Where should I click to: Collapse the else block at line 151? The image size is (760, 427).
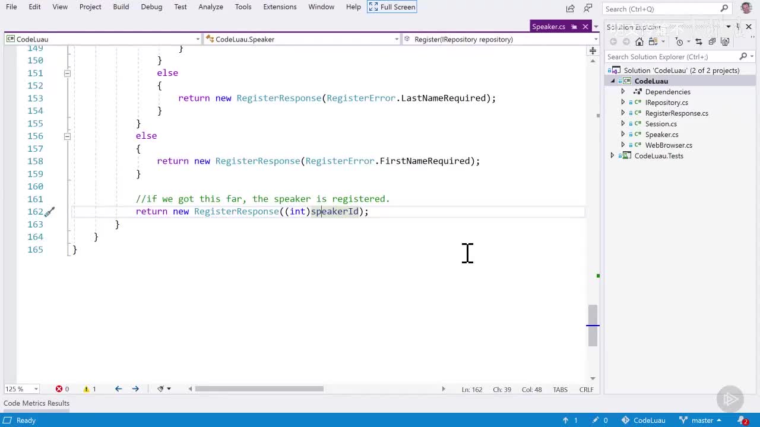coord(67,73)
